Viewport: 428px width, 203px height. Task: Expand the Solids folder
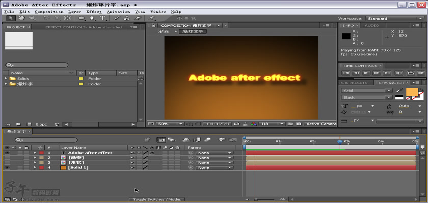click(x=6, y=78)
